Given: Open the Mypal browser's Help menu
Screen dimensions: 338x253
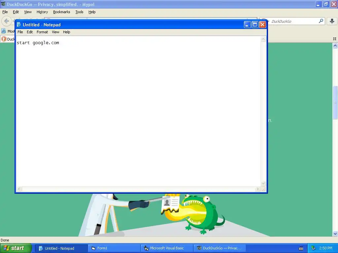Looking at the screenshot, I should 92,12.
